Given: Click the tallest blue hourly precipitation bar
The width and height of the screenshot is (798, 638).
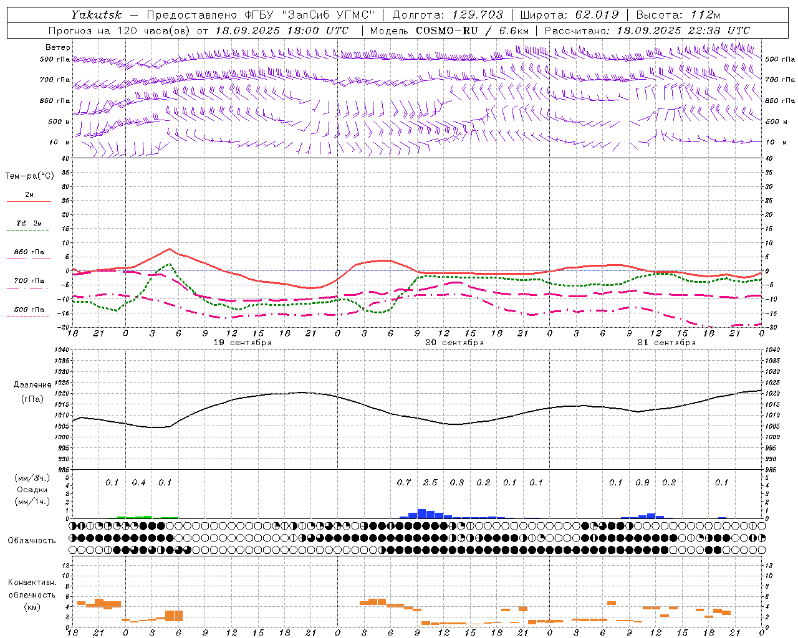Looking at the screenshot, I should [421, 514].
